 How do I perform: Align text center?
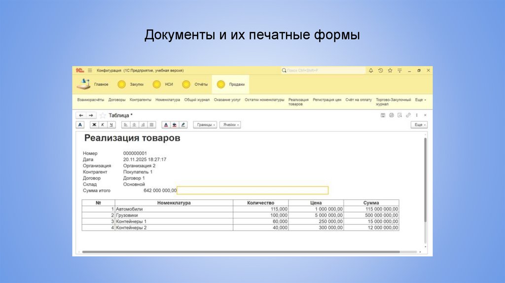[x=134, y=125]
